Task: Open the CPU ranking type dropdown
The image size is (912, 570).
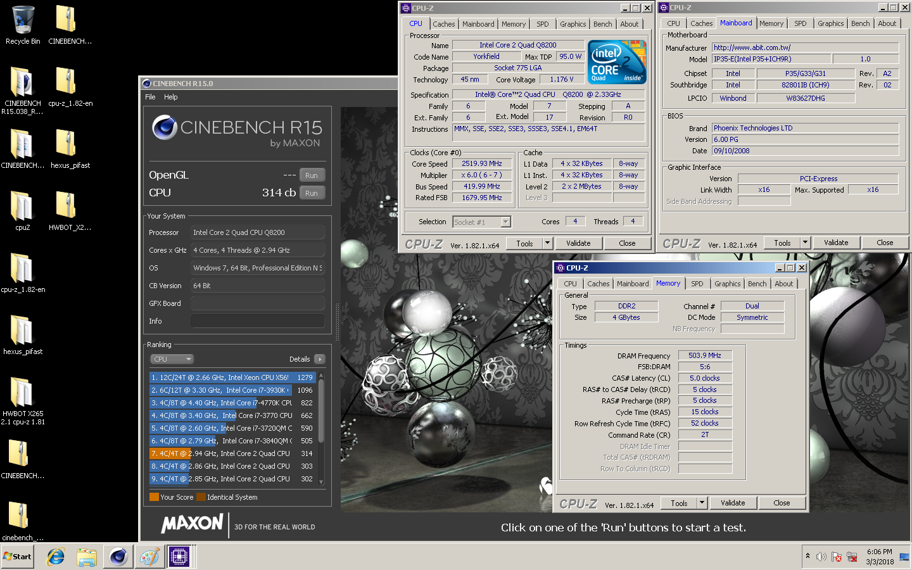Action: 172,359
